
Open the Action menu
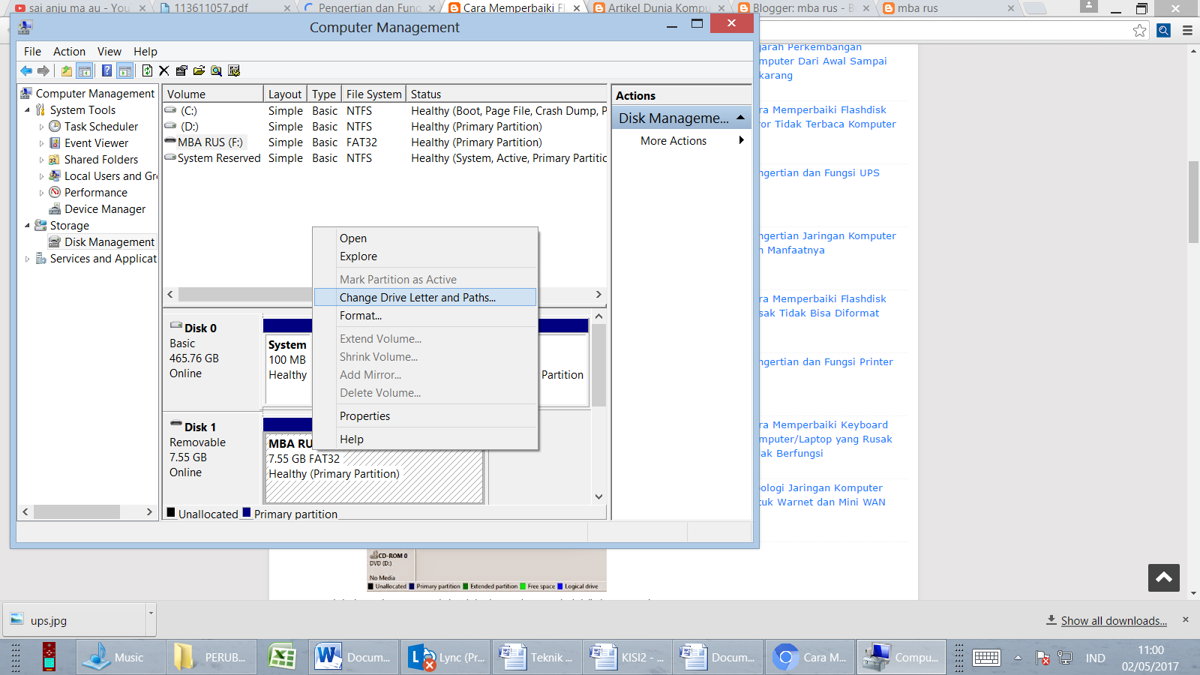point(69,51)
